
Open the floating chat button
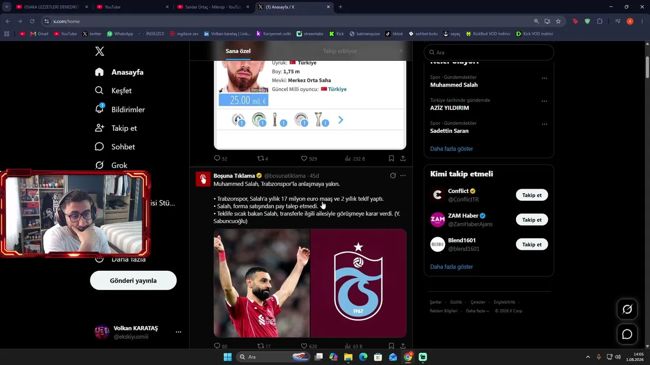[627, 335]
